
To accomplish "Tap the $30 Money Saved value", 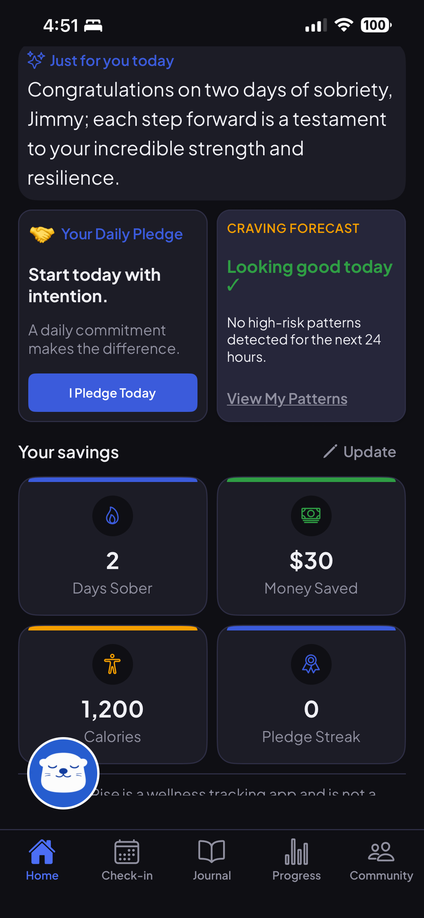I will [x=311, y=560].
